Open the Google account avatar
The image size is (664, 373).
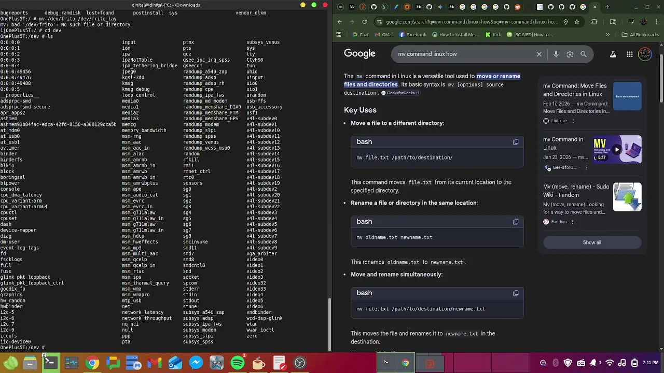(x=645, y=54)
